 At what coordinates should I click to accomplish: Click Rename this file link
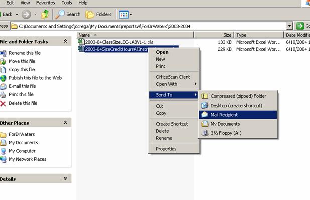25,53
